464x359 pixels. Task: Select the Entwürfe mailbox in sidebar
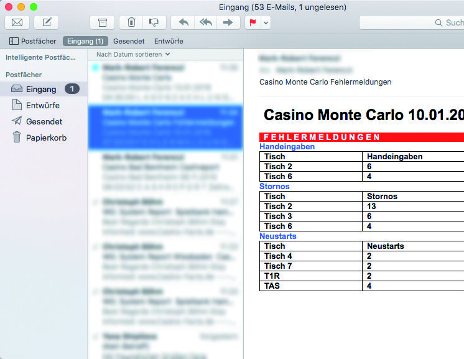pos(43,105)
